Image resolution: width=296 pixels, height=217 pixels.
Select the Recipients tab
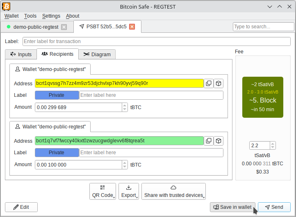tap(57, 54)
